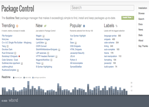View Stats from the sidebar
Image resolution: width=149 pixels, height=107 pixels.
tap(140, 35)
